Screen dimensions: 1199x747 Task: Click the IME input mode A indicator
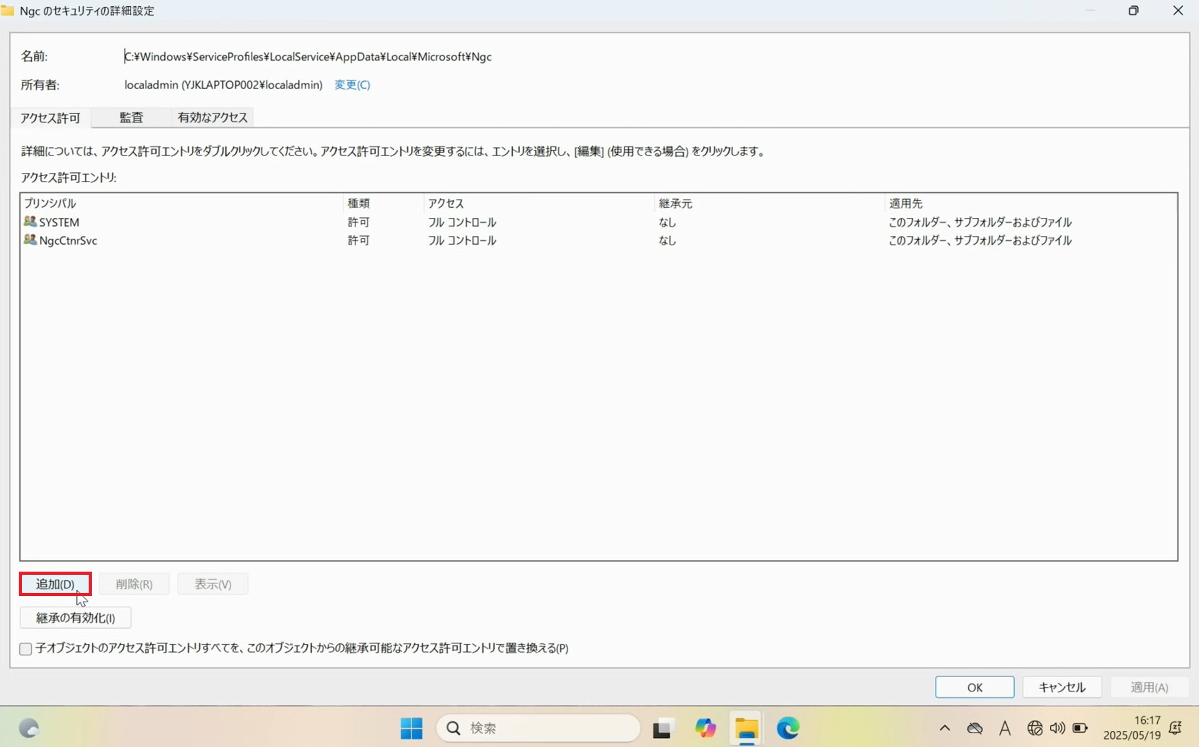(1005, 728)
